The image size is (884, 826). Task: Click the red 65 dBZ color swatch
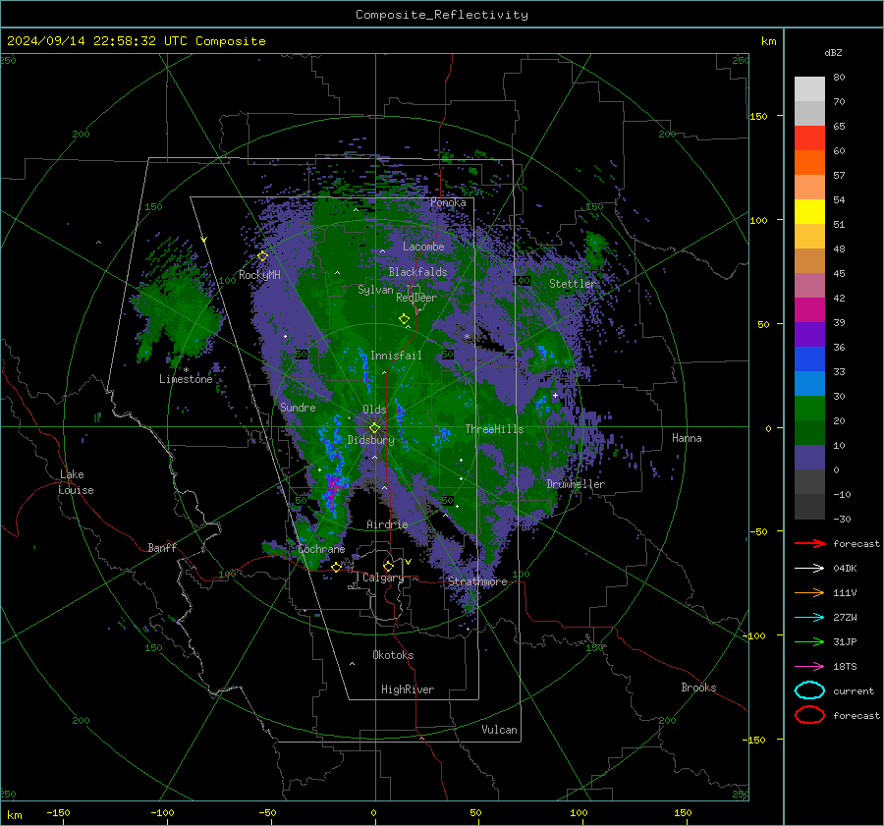[809, 138]
